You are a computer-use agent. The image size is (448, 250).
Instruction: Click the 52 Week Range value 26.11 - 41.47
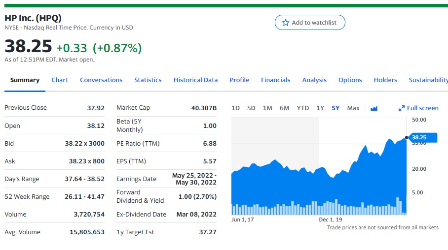tap(84, 197)
